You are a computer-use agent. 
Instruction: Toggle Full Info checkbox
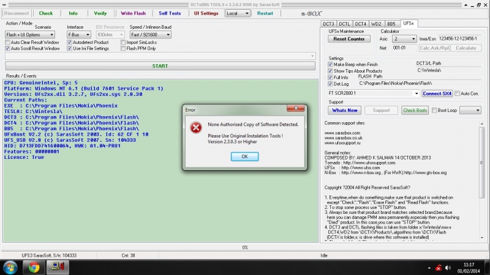[x=330, y=77]
